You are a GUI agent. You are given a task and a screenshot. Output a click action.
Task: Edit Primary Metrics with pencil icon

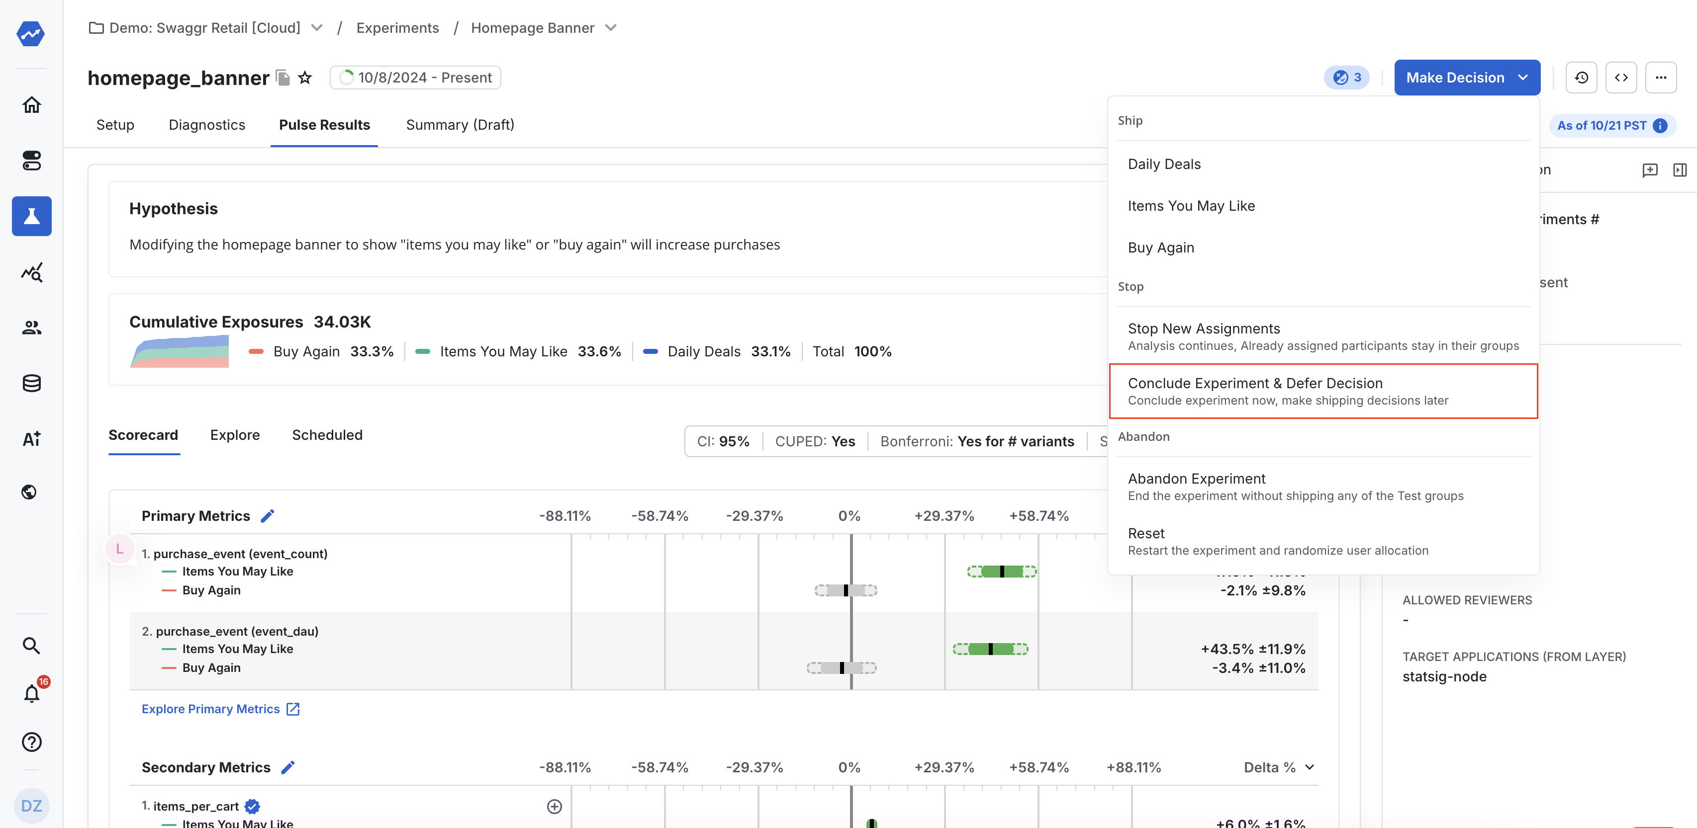(267, 516)
